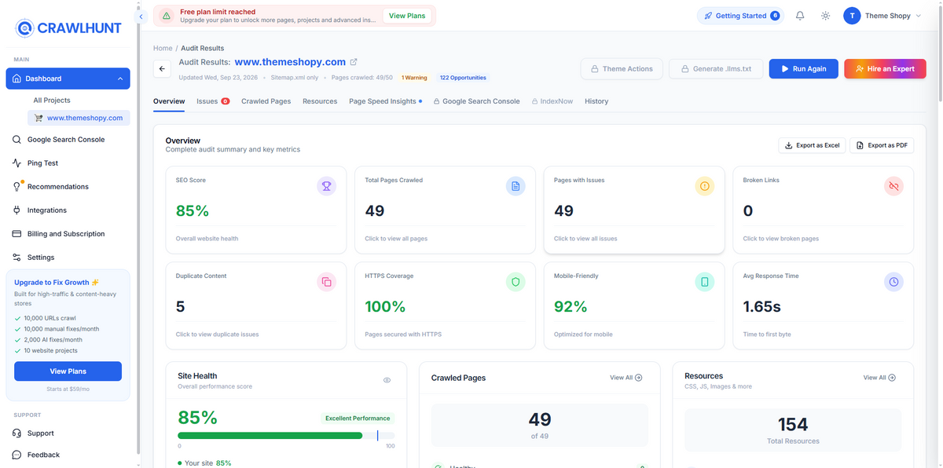The image size is (943, 468).
Task: Click Export as Excel
Action: (812, 145)
